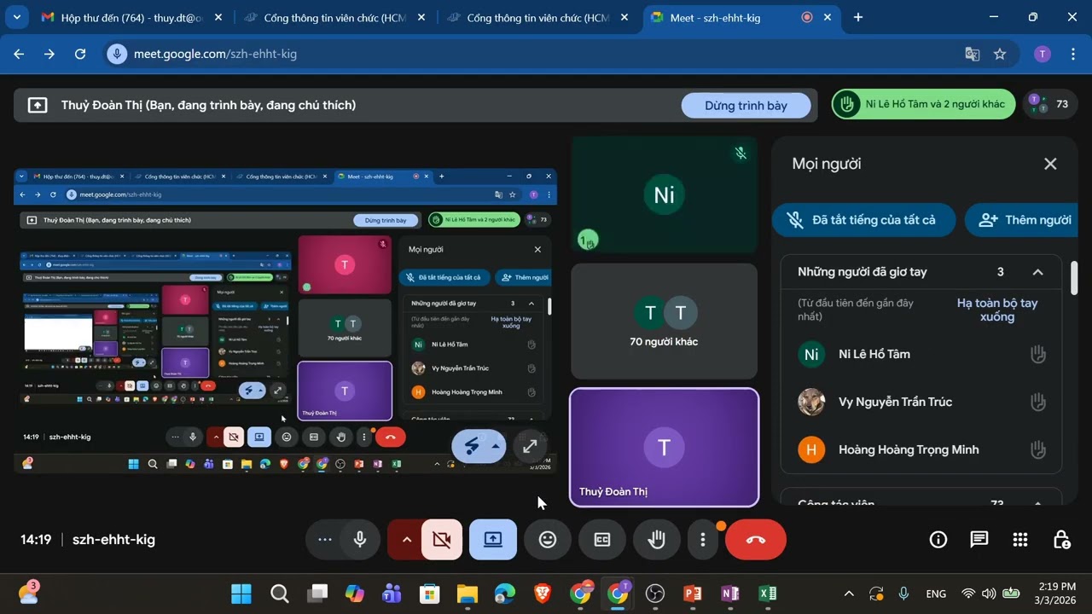Reload the Meet page
The width and height of the screenshot is (1092, 614).
(x=80, y=54)
